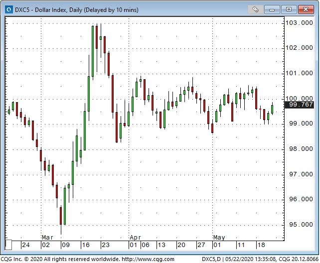
Task: Click the 98.000 price axis label
Action: tap(301, 149)
